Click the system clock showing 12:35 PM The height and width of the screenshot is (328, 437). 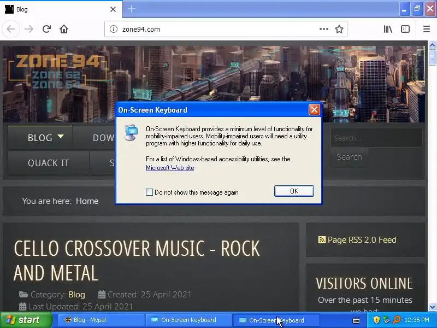(417, 320)
